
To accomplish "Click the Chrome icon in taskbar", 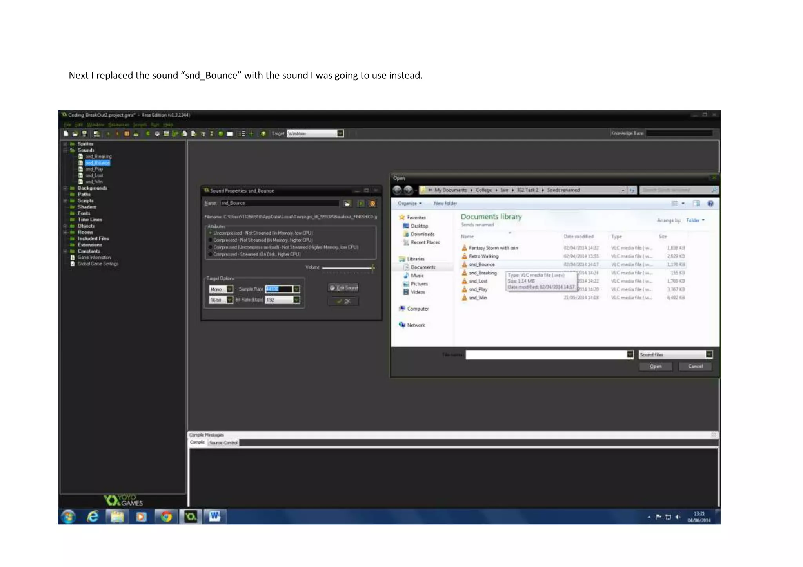I will (166, 517).
